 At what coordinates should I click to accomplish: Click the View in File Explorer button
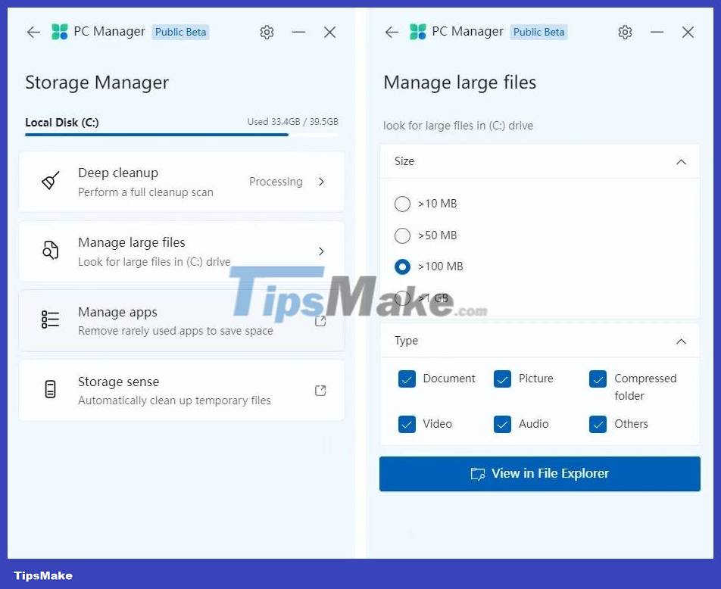click(539, 473)
